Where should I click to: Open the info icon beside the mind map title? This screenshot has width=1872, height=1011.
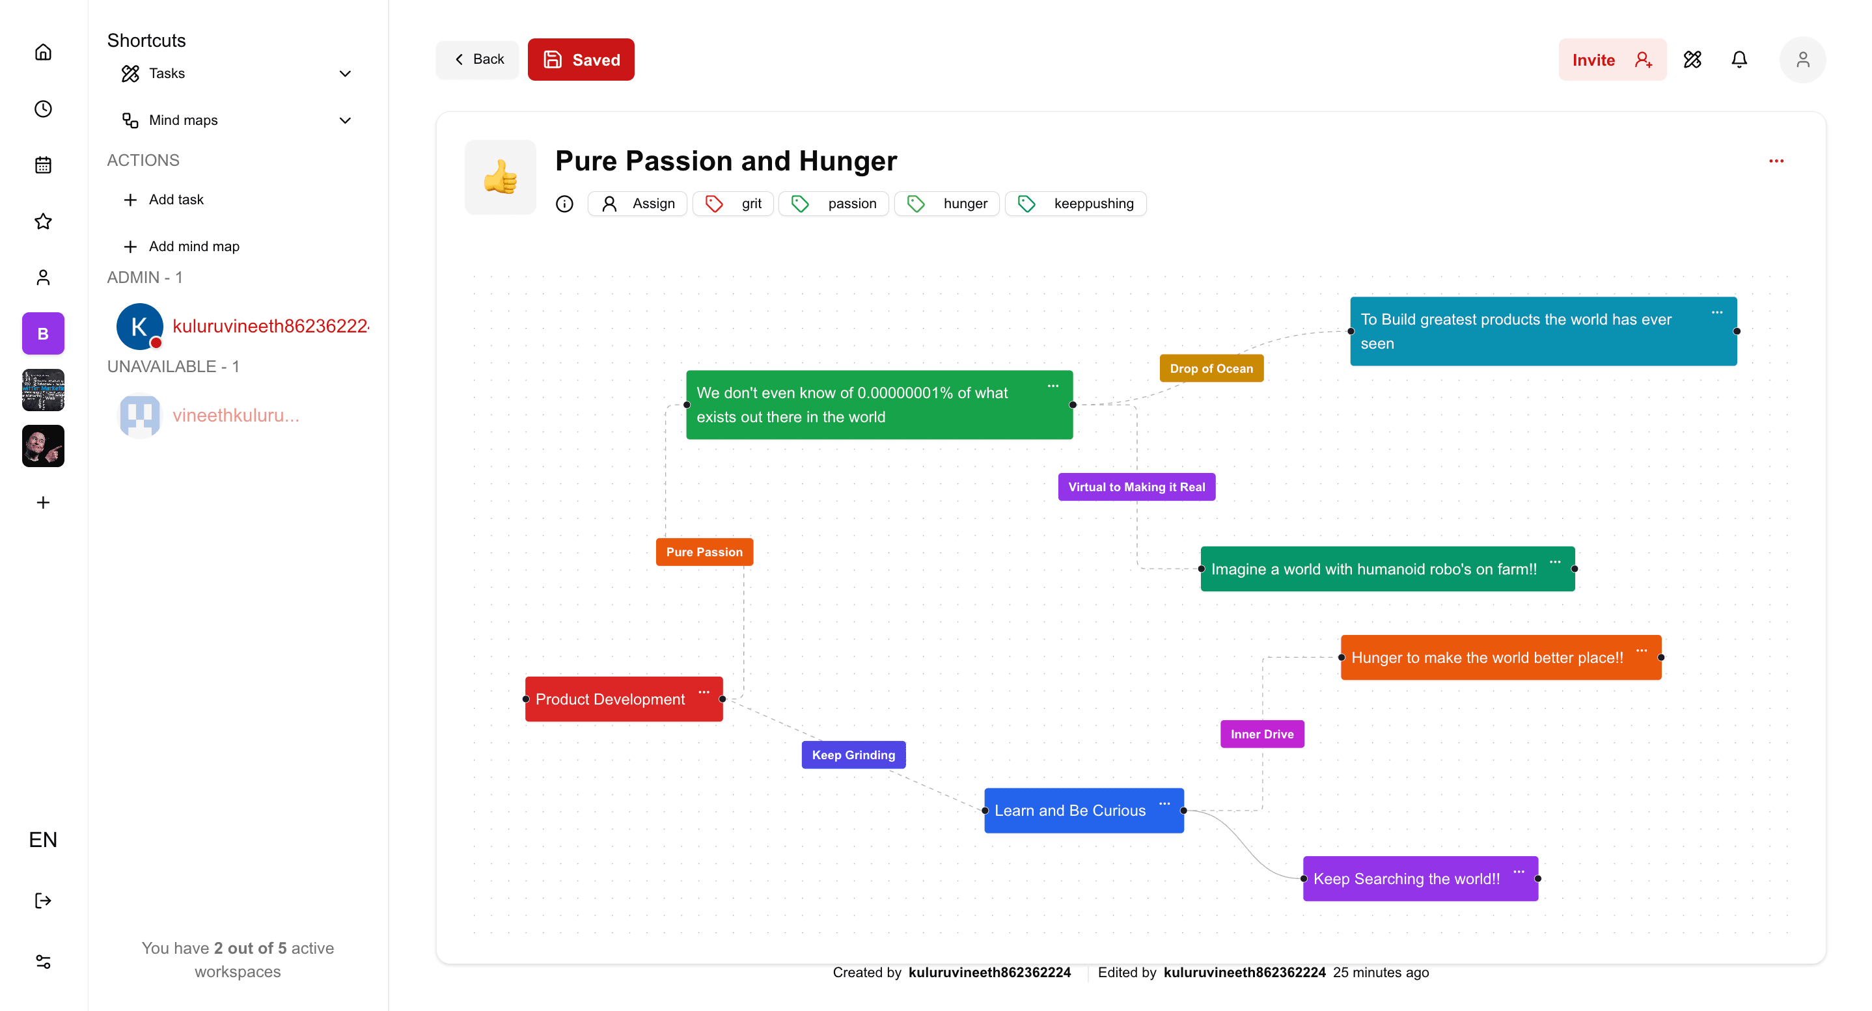pos(564,204)
